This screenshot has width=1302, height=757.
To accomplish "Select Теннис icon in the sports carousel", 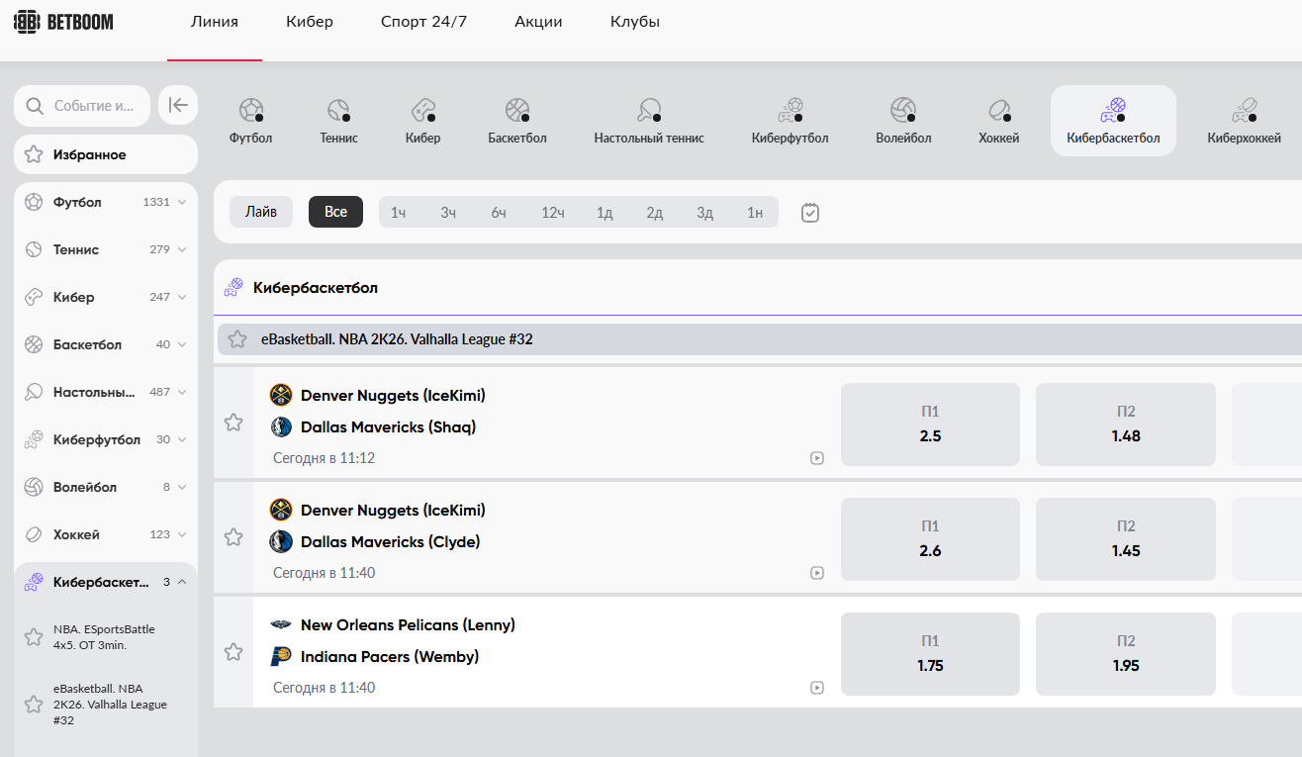I will pos(338,121).
